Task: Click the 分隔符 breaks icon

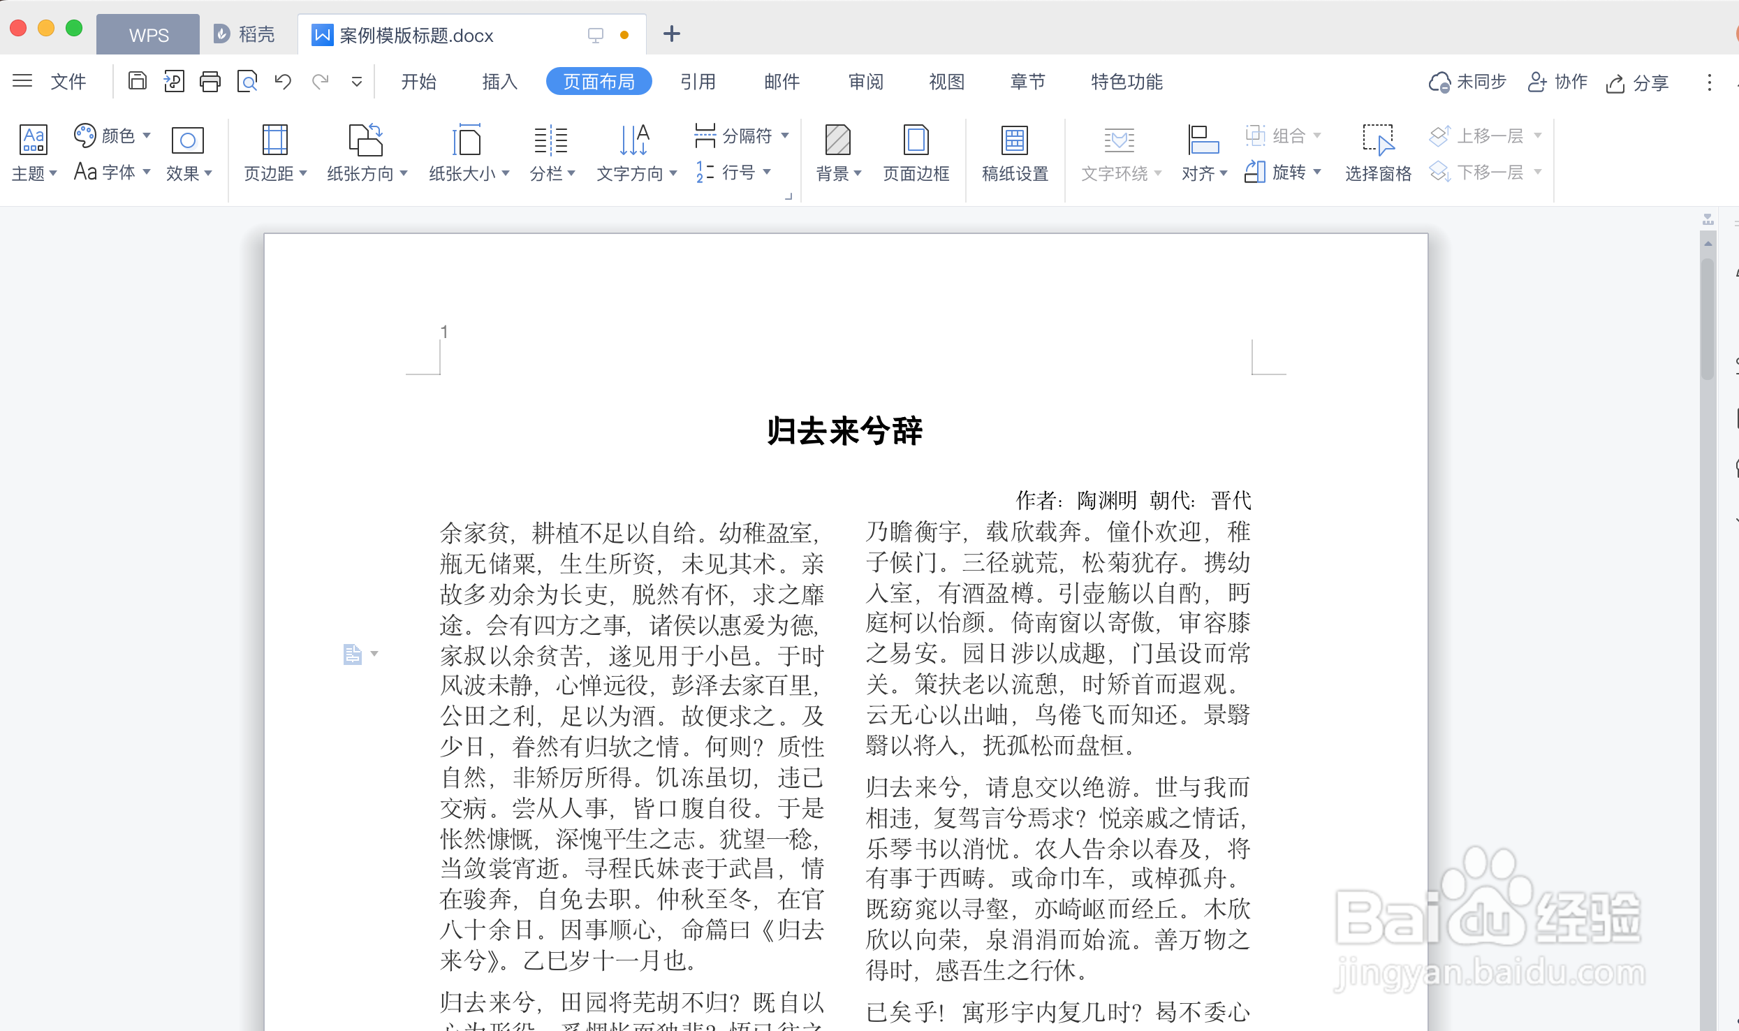Action: click(705, 136)
